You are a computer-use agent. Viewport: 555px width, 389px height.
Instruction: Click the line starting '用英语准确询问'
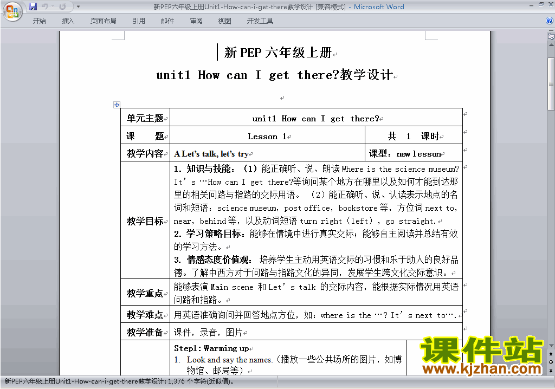[x=315, y=315]
